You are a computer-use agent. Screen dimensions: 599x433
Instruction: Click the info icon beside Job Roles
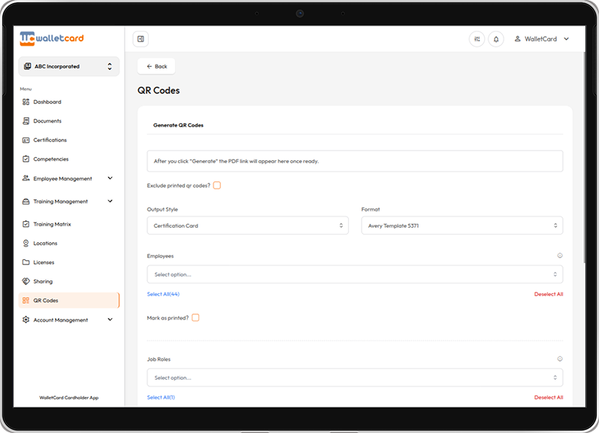coord(560,359)
